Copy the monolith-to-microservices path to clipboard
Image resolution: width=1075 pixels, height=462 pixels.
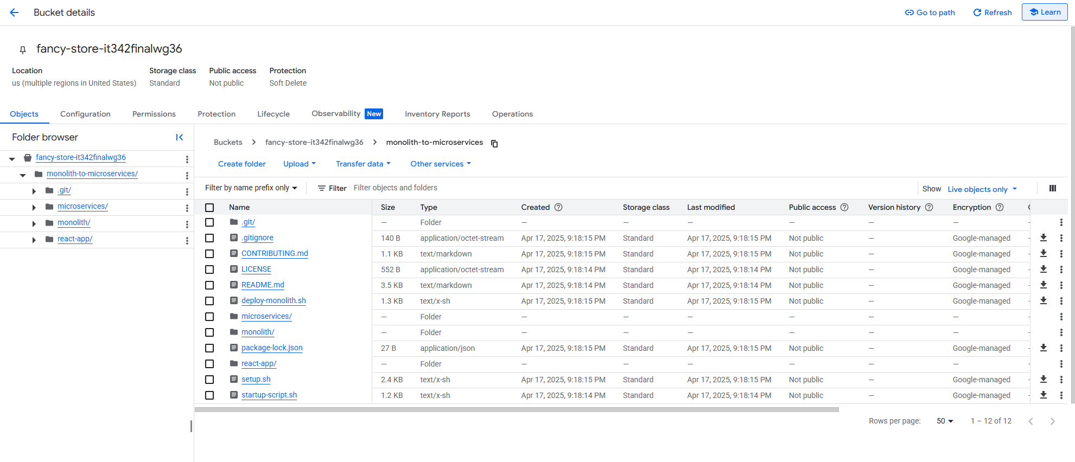(x=494, y=143)
